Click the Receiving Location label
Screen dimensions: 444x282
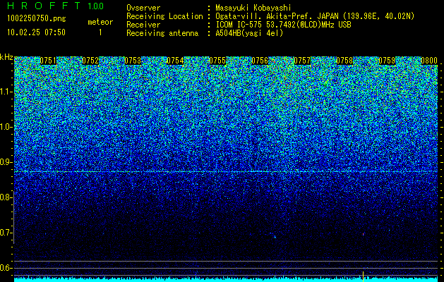tap(164, 16)
